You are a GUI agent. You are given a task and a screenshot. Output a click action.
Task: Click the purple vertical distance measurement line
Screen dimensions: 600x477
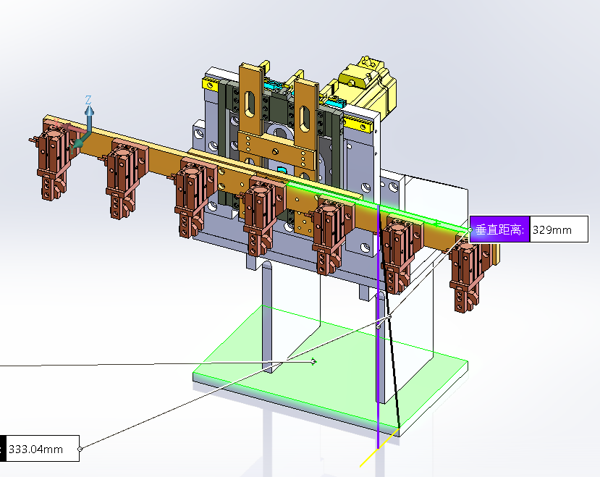[378, 326]
